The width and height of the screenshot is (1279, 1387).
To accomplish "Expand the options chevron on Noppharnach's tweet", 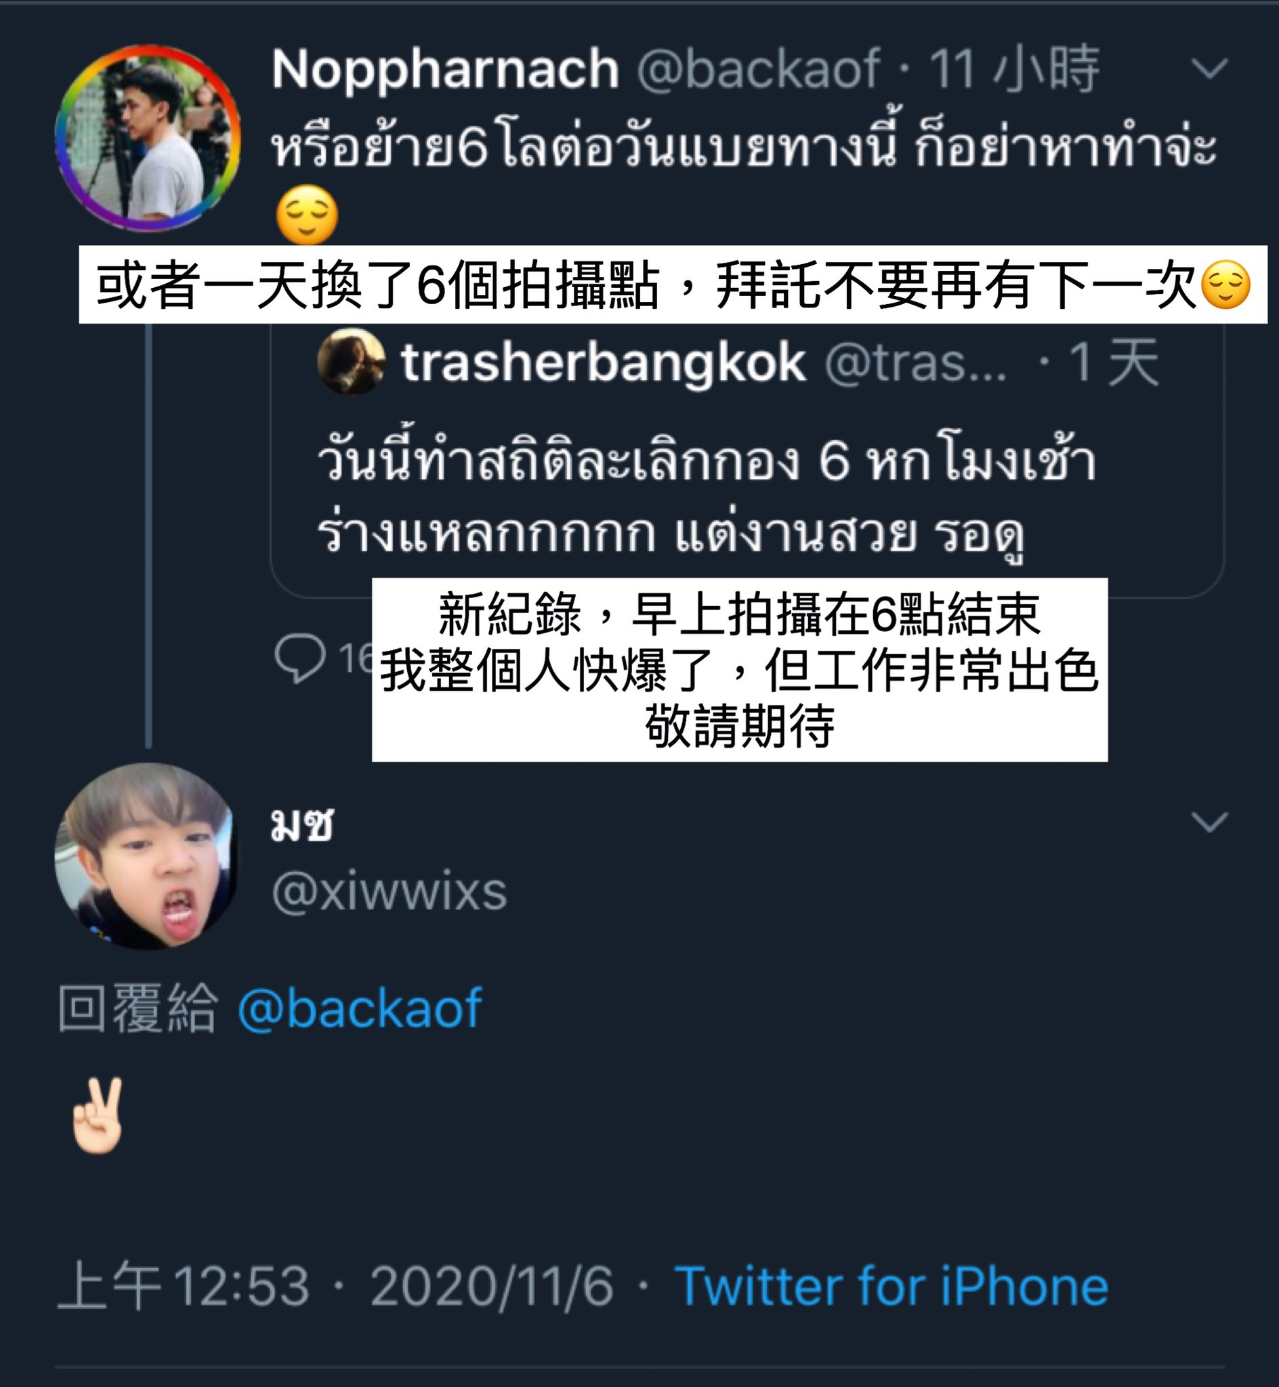I will point(1209,68).
